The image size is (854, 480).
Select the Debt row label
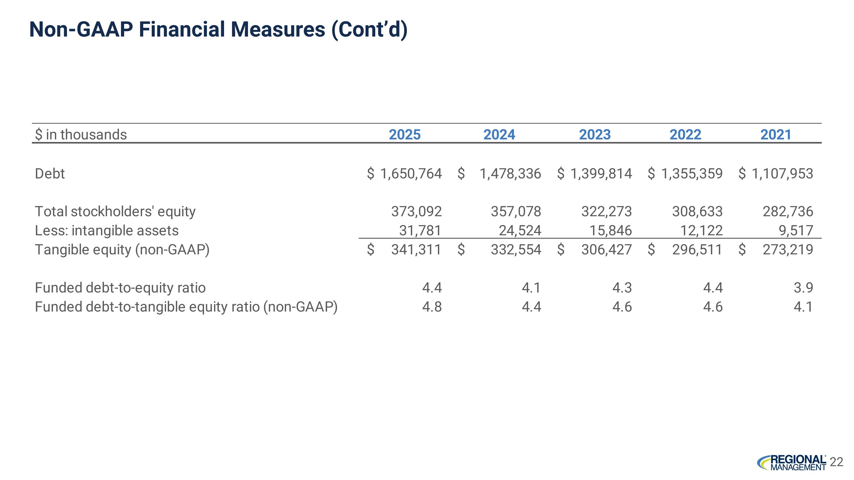point(50,174)
